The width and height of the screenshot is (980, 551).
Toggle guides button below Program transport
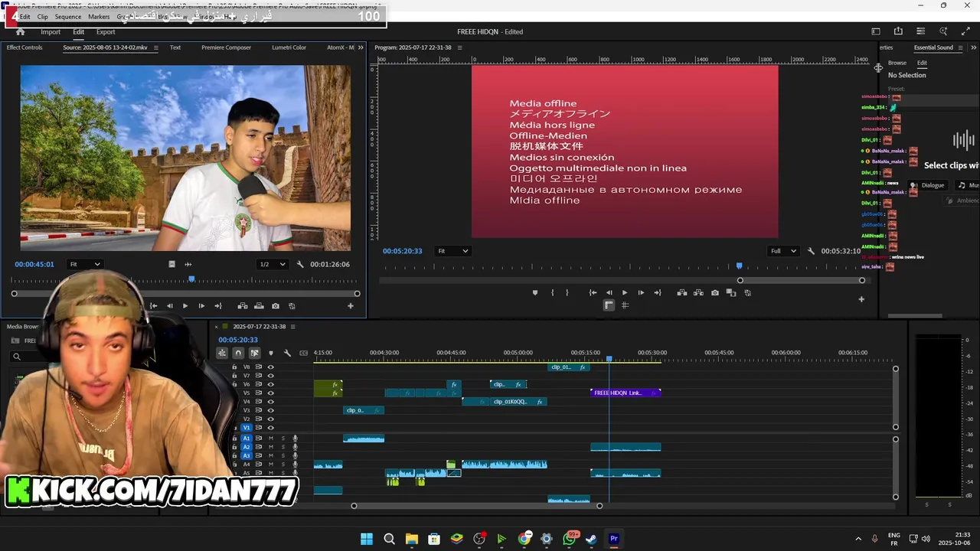coord(625,305)
